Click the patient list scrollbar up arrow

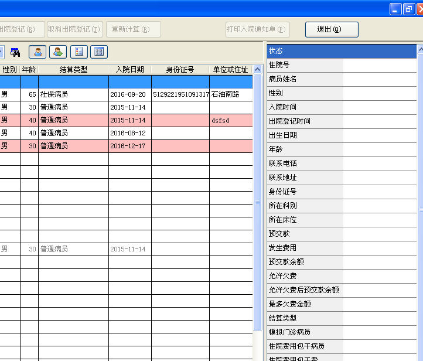pyautogui.click(x=258, y=70)
